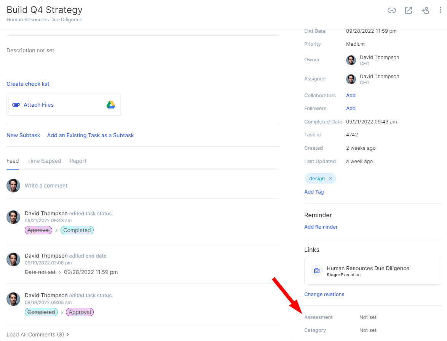This screenshot has width=447, height=341.
Task: Click the Approval badge in the 09/19/2022 09:06 am entry
Action: click(80, 312)
